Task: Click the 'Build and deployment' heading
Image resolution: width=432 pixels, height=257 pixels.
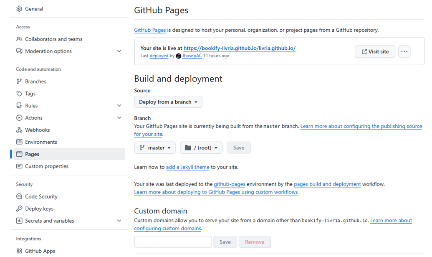Action: click(x=178, y=79)
